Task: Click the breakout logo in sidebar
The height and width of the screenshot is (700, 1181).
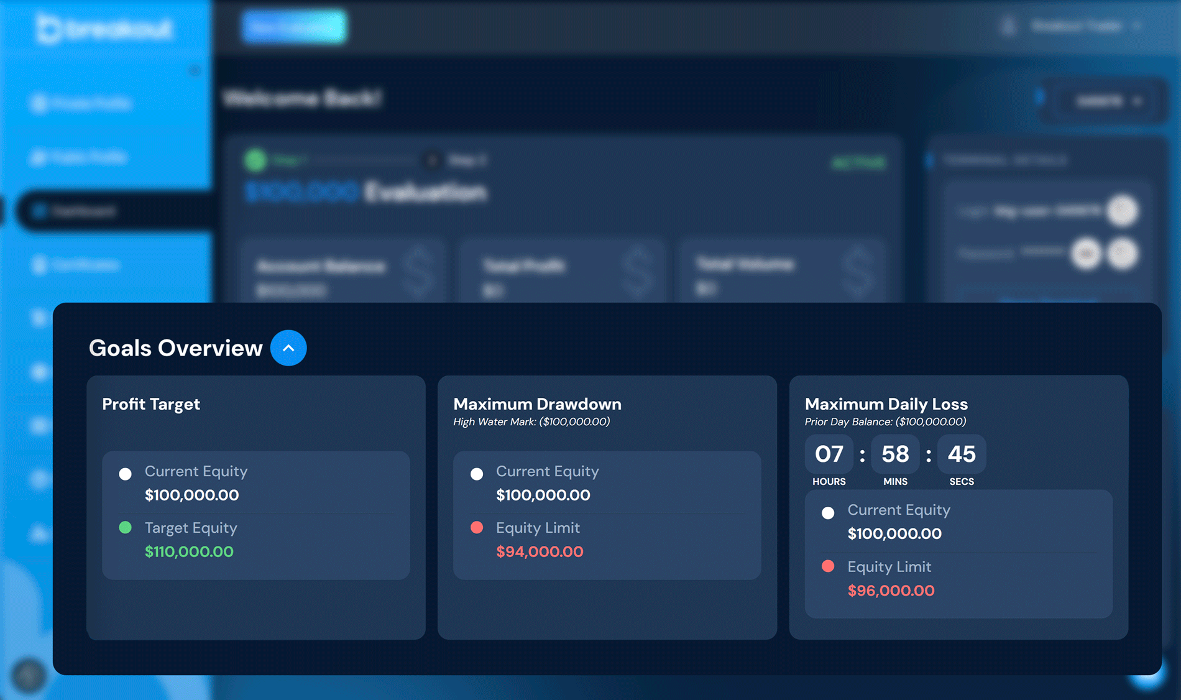Action: click(x=104, y=29)
